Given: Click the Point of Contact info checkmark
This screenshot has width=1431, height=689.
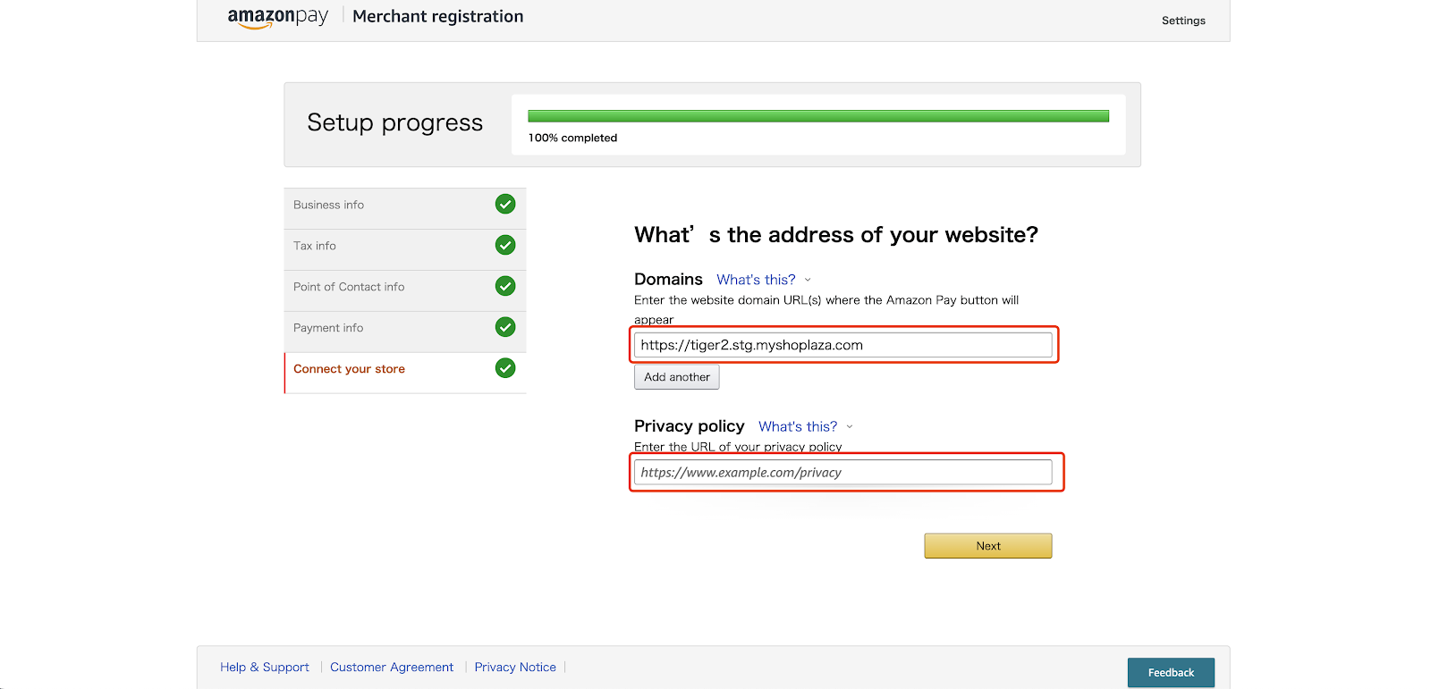Looking at the screenshot, I should point(505,286).
